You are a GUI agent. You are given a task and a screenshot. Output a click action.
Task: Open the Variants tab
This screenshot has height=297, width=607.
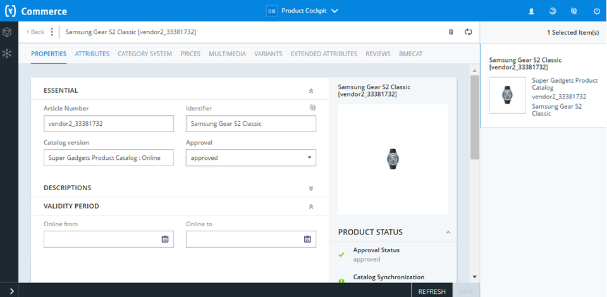268,54
